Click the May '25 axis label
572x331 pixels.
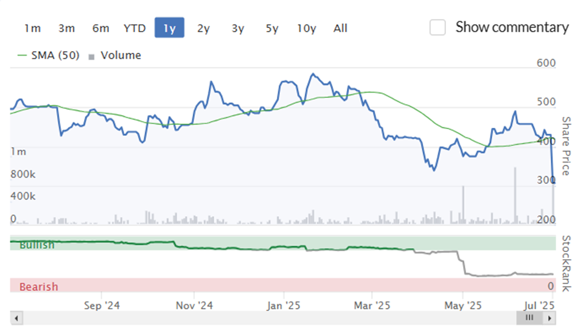(463, 305)
